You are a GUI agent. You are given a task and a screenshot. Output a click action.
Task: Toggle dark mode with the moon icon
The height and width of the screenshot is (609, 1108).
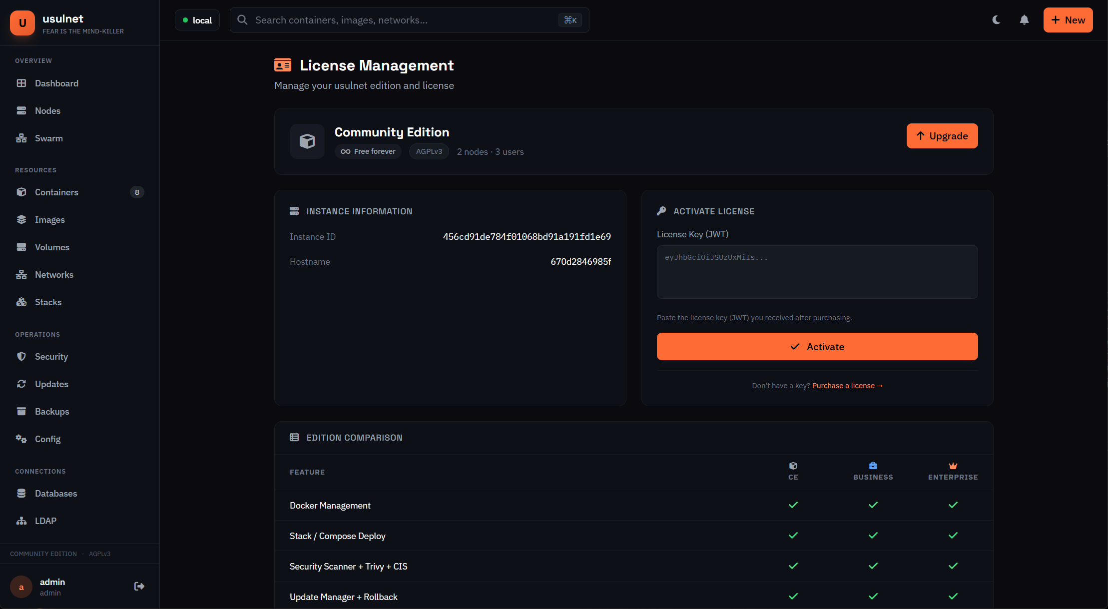coord(996,20)
